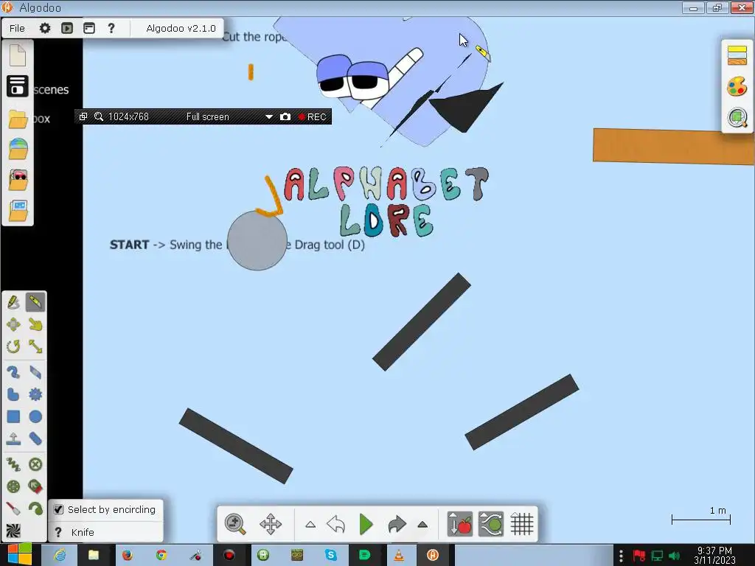Open the Help question mark icon
755x566 pixels.
[x=111, y=28]
